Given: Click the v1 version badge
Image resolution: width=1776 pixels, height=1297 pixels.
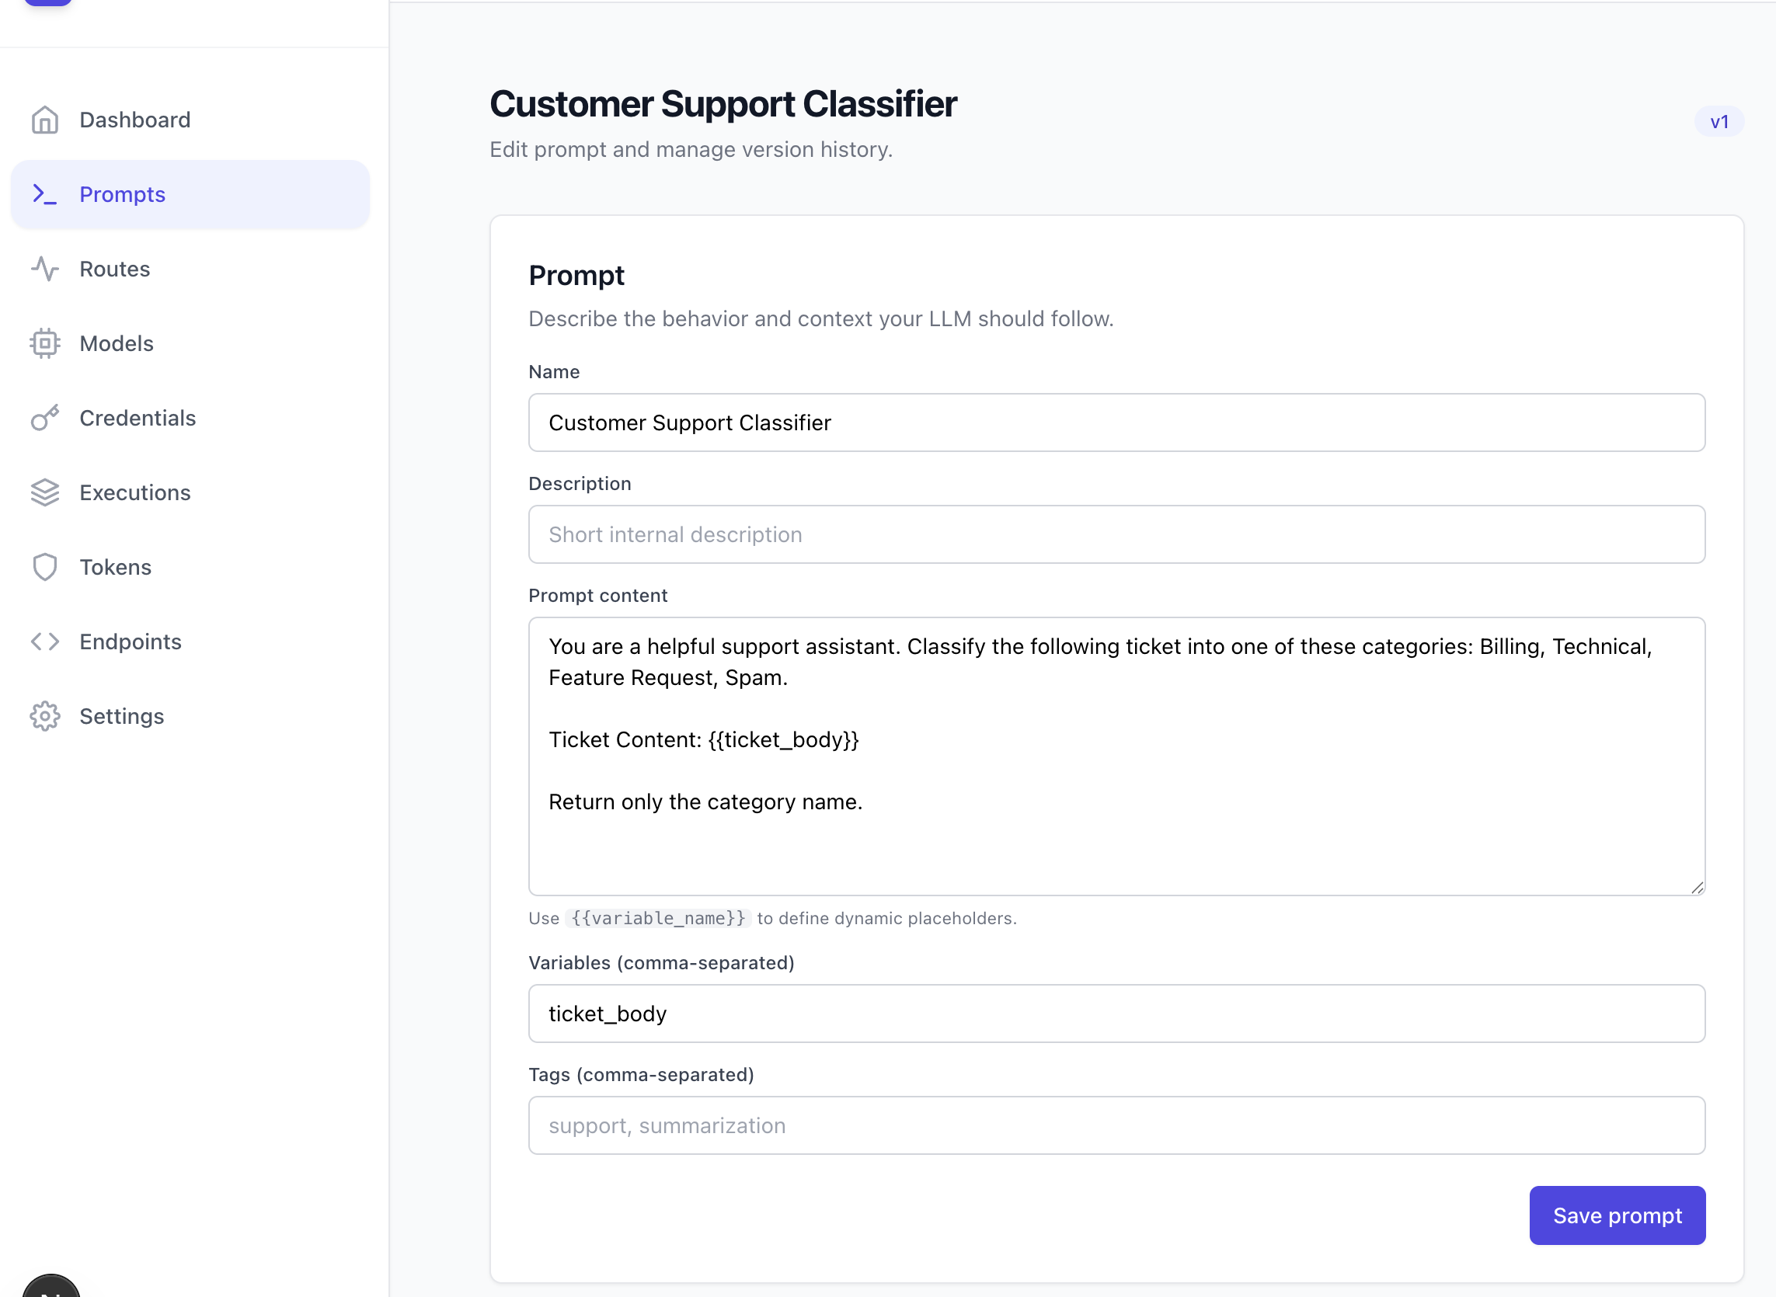Looking at the screenshot, I should 1719,122.
